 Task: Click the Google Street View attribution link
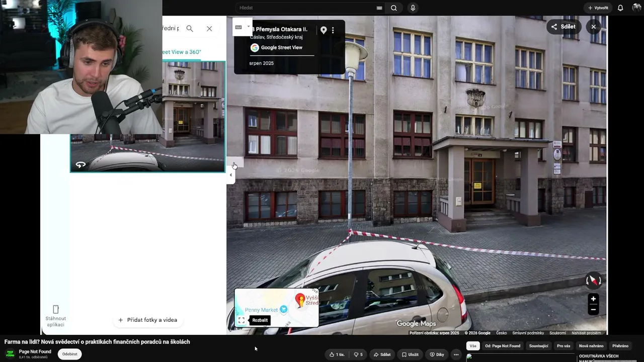(x=282, y=48)
